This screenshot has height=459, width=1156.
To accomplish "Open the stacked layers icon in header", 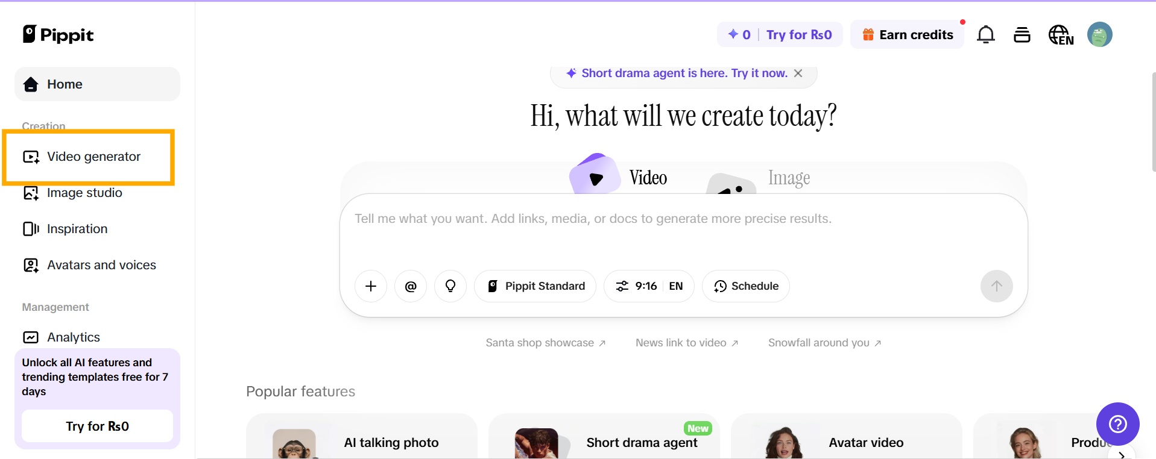I will click(x=1022, y=34).
